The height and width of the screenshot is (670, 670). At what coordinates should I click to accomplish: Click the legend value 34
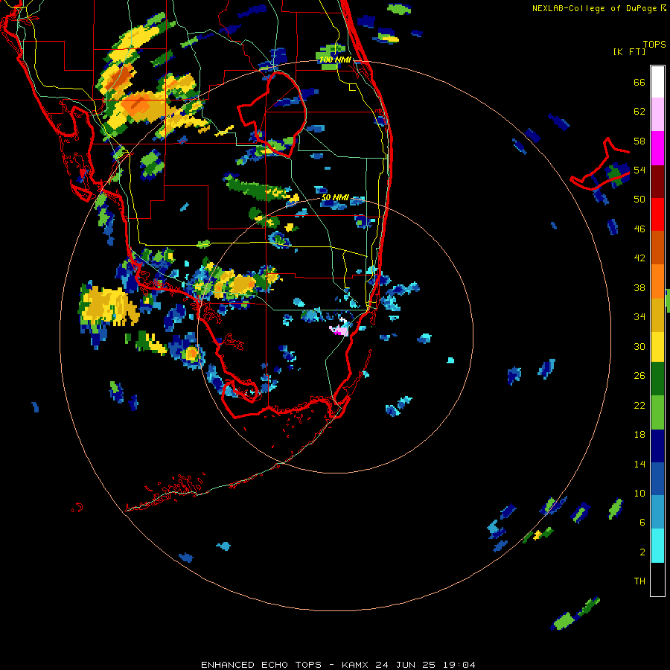(639, 317)
